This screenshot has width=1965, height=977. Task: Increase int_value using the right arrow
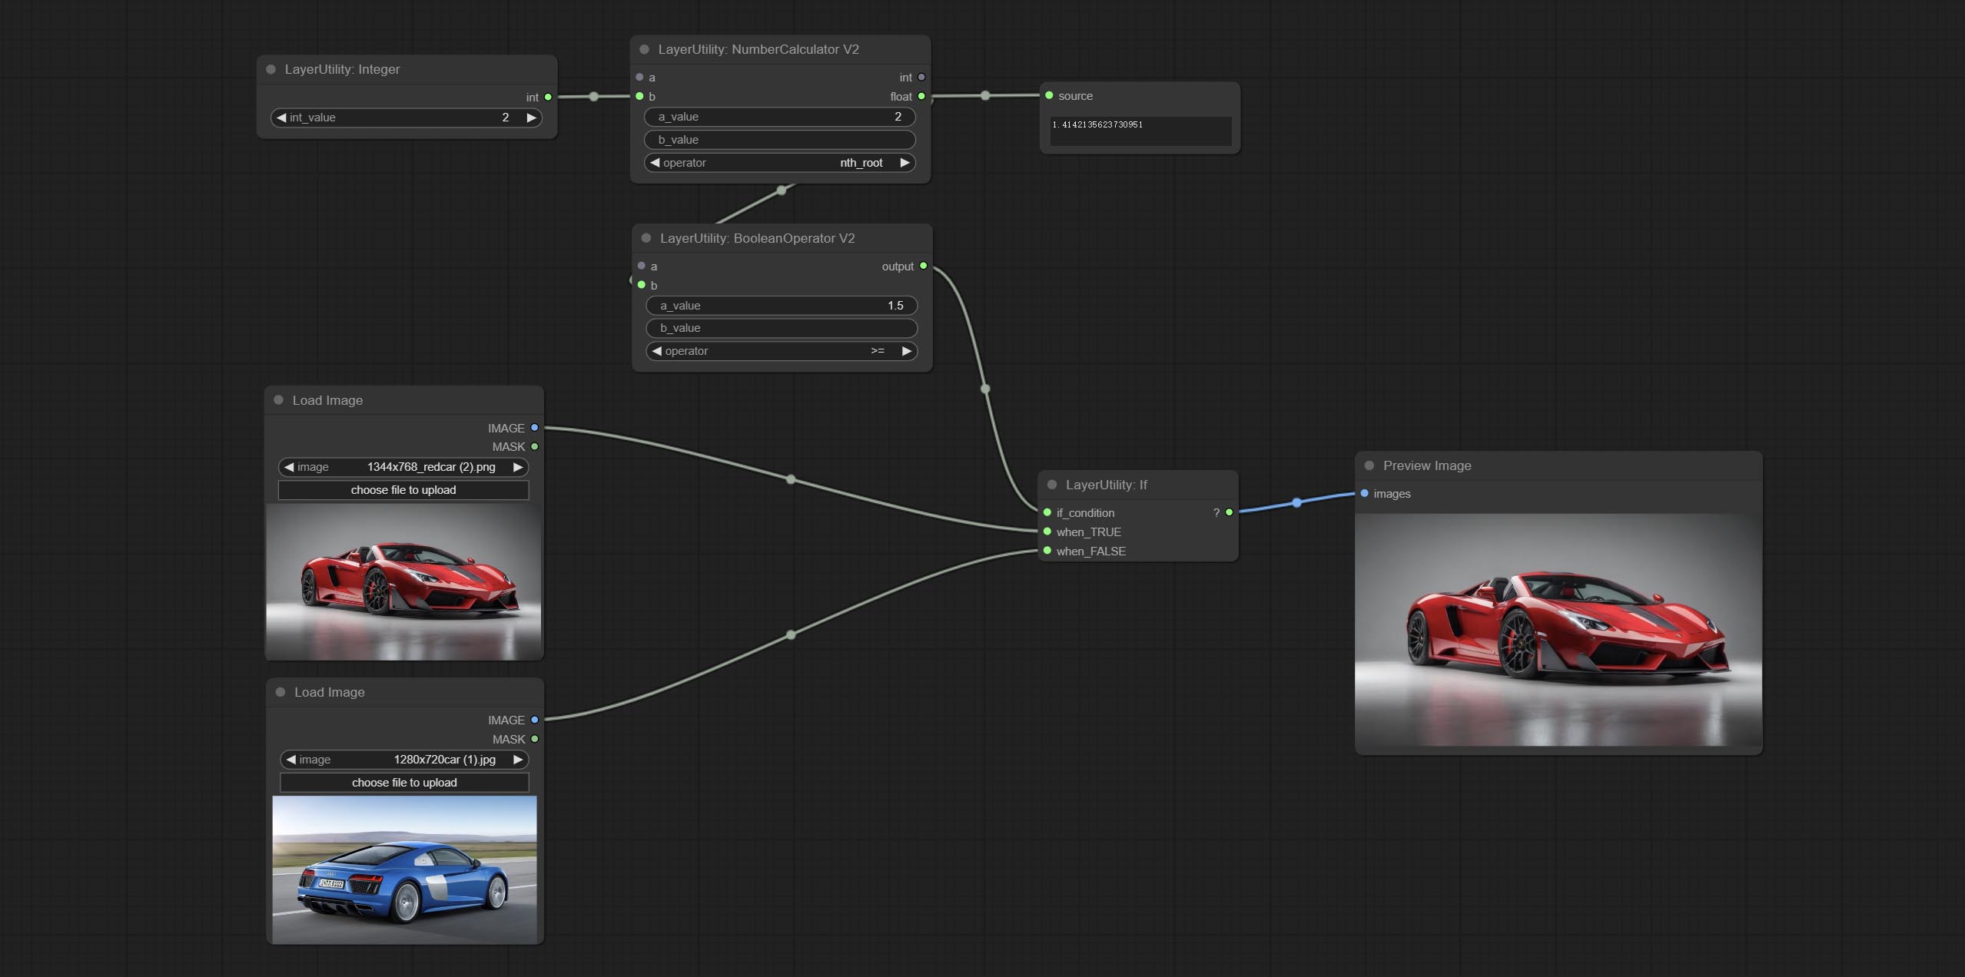(531, 118)
